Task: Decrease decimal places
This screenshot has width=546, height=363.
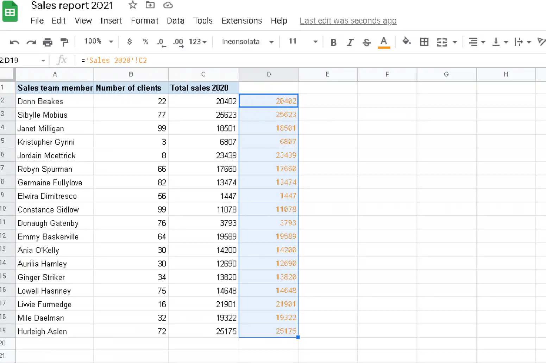Action: 161,42
